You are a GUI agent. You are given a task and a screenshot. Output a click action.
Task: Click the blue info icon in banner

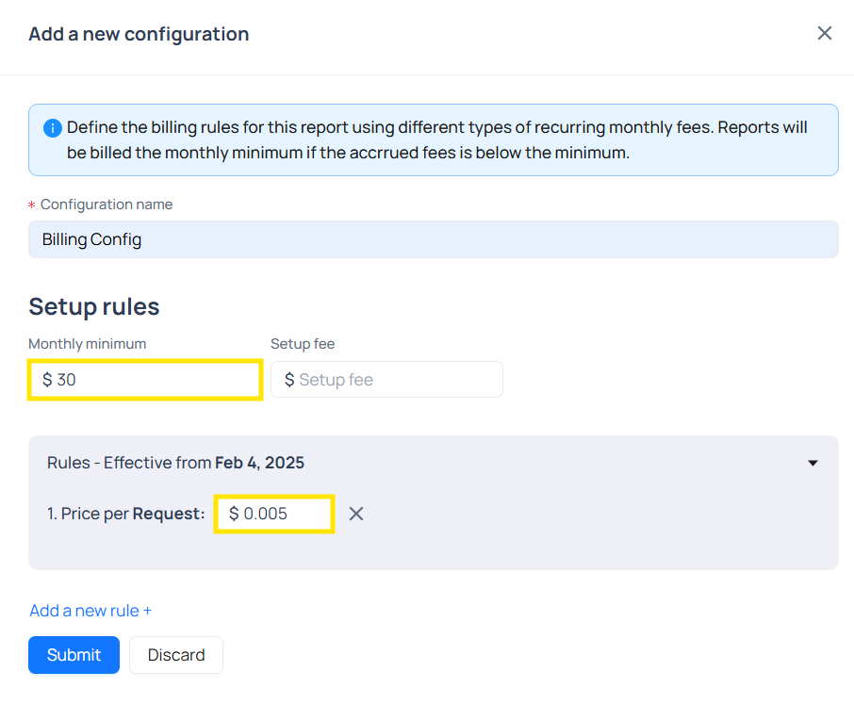[53, 128]
